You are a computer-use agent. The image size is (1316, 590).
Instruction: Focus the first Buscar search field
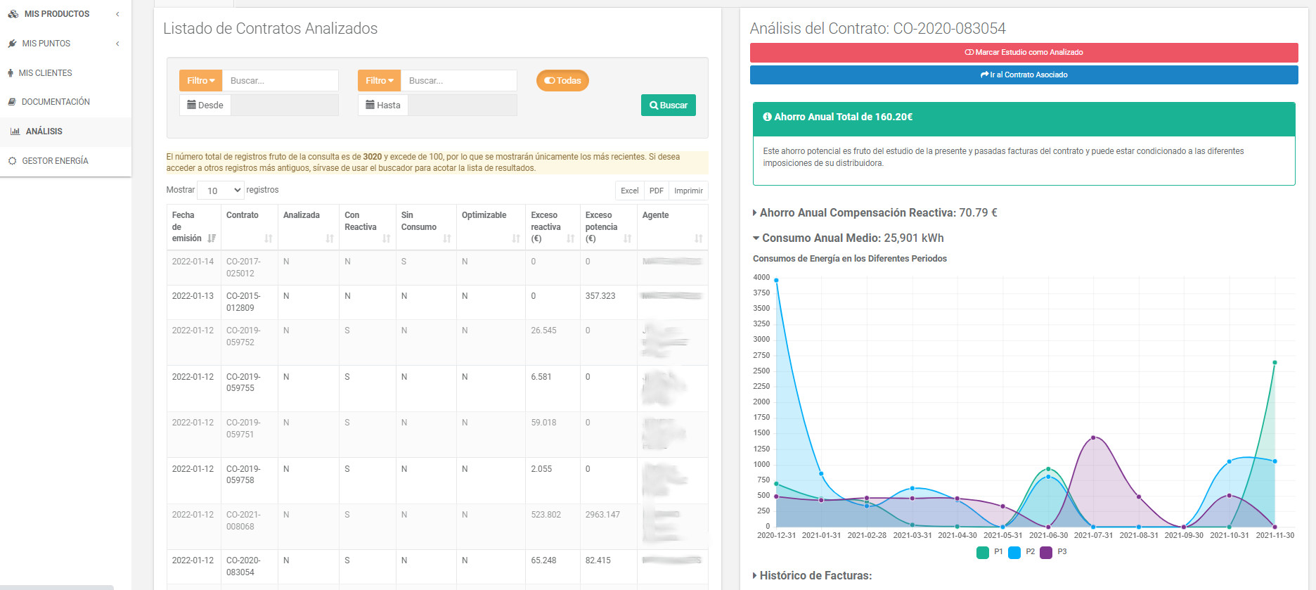[280, 81]
